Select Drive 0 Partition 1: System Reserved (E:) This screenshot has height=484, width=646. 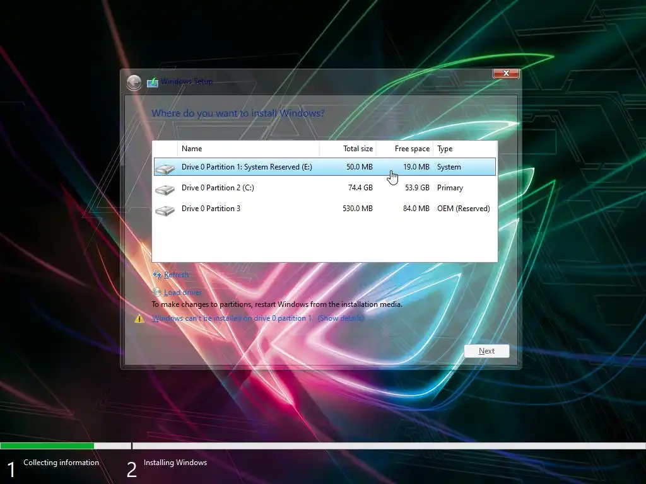(325, 166)
